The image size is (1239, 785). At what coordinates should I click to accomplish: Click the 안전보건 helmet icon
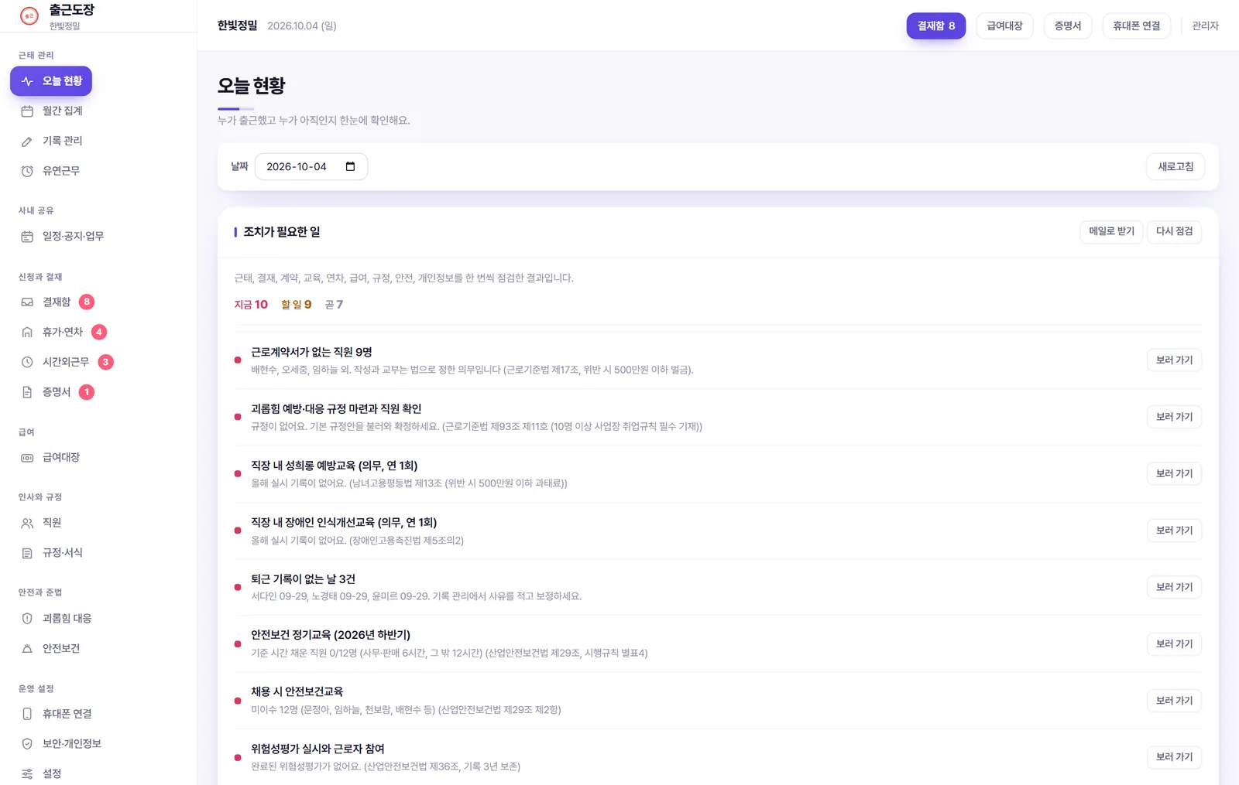27,649
